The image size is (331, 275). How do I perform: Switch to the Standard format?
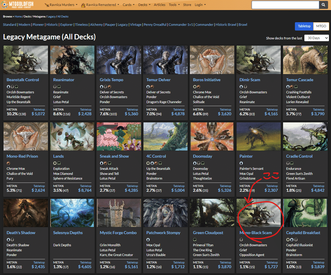click(x=9, y=25)
